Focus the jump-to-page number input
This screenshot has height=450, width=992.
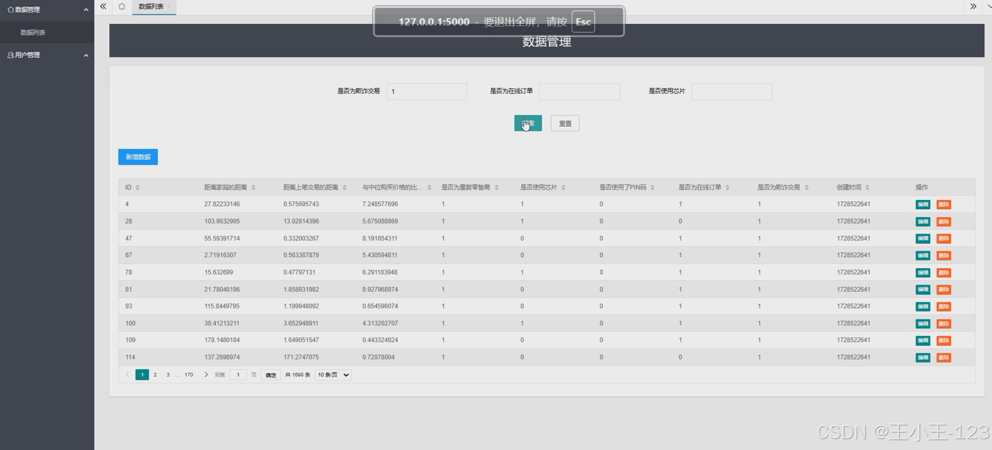click(x=238, y=375)
